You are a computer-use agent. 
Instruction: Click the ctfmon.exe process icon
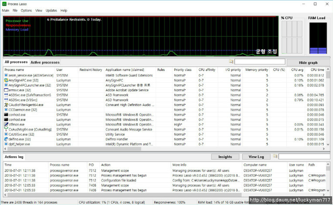coord(6,124)
